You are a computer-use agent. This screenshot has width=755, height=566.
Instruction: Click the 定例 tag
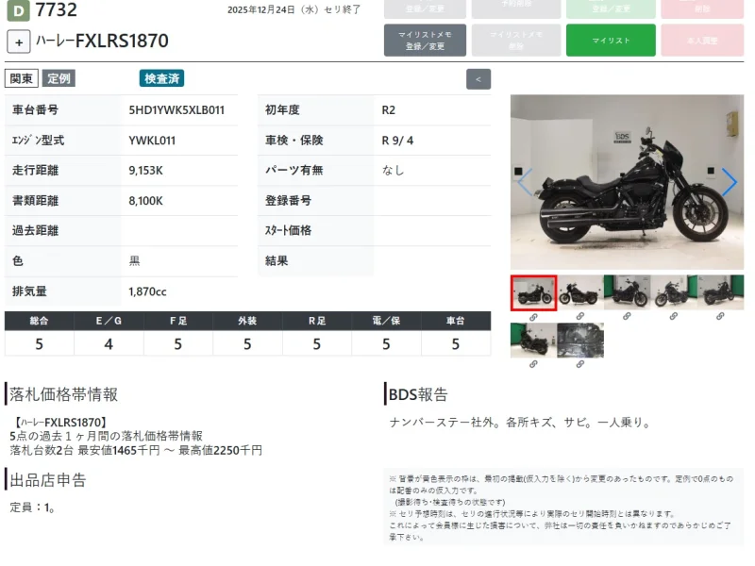tap(59, 78)
